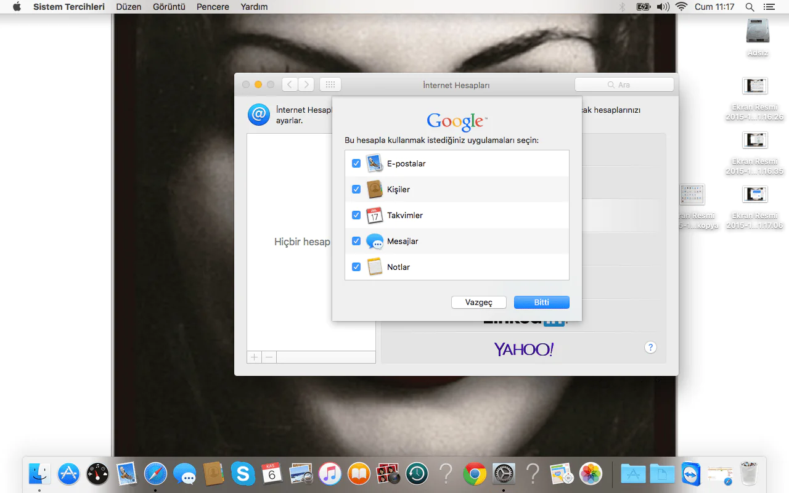Screen dimensions: 789x493
Task: Open Google Chrome in the Dock
Action: (475, 474)
